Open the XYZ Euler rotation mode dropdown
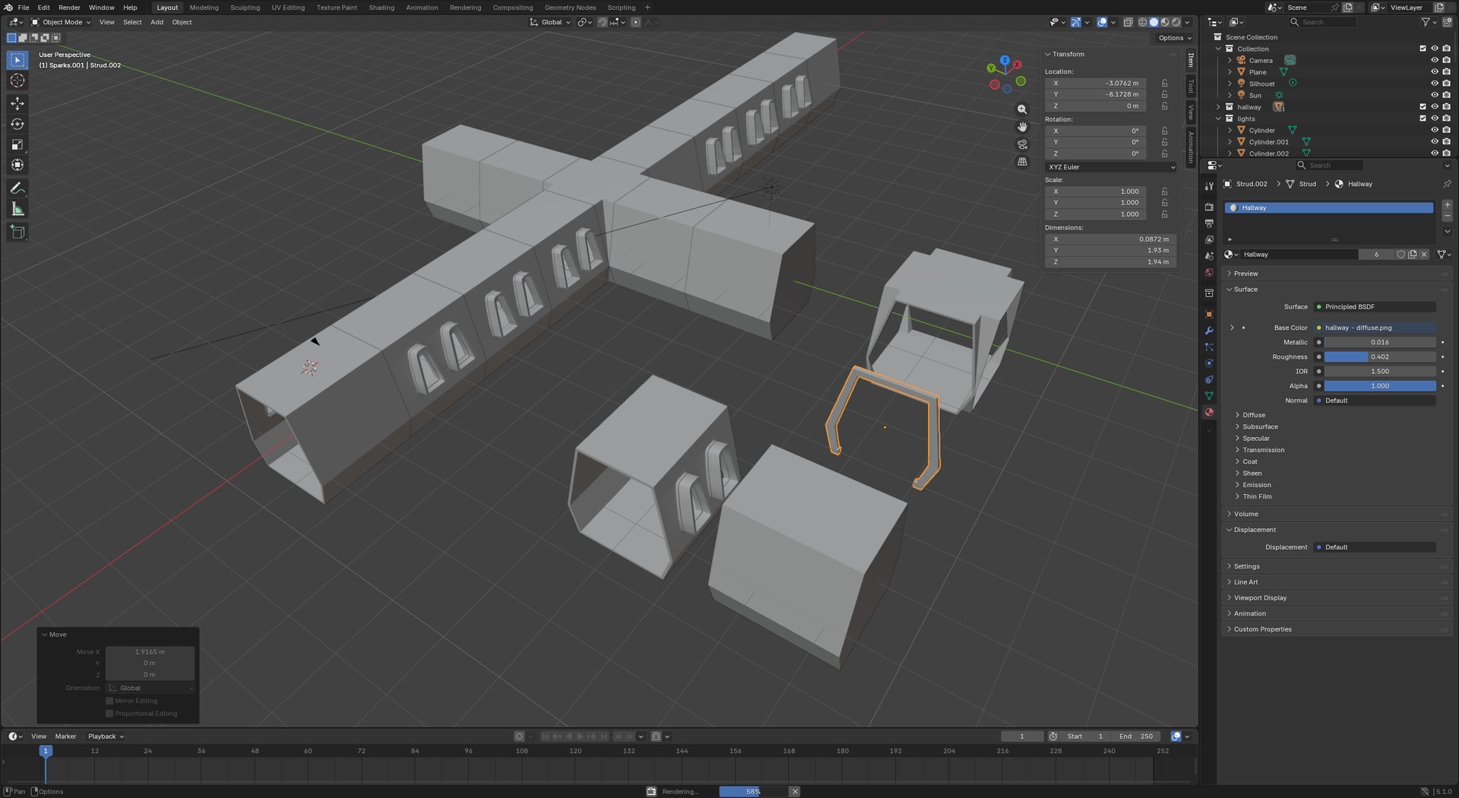This screenshot has width=1459, height=798. click(1110, 167)
